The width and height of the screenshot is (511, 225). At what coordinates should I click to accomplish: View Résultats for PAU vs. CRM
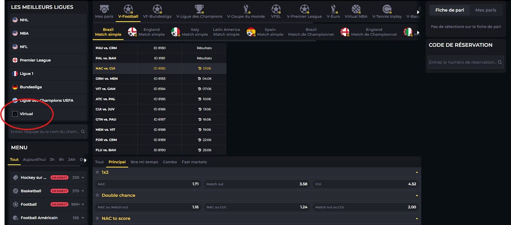click(x=204, y=48)
